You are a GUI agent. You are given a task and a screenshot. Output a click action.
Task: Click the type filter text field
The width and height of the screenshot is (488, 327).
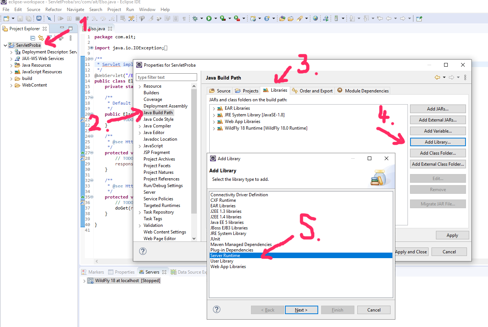click(x=166, y=77)
